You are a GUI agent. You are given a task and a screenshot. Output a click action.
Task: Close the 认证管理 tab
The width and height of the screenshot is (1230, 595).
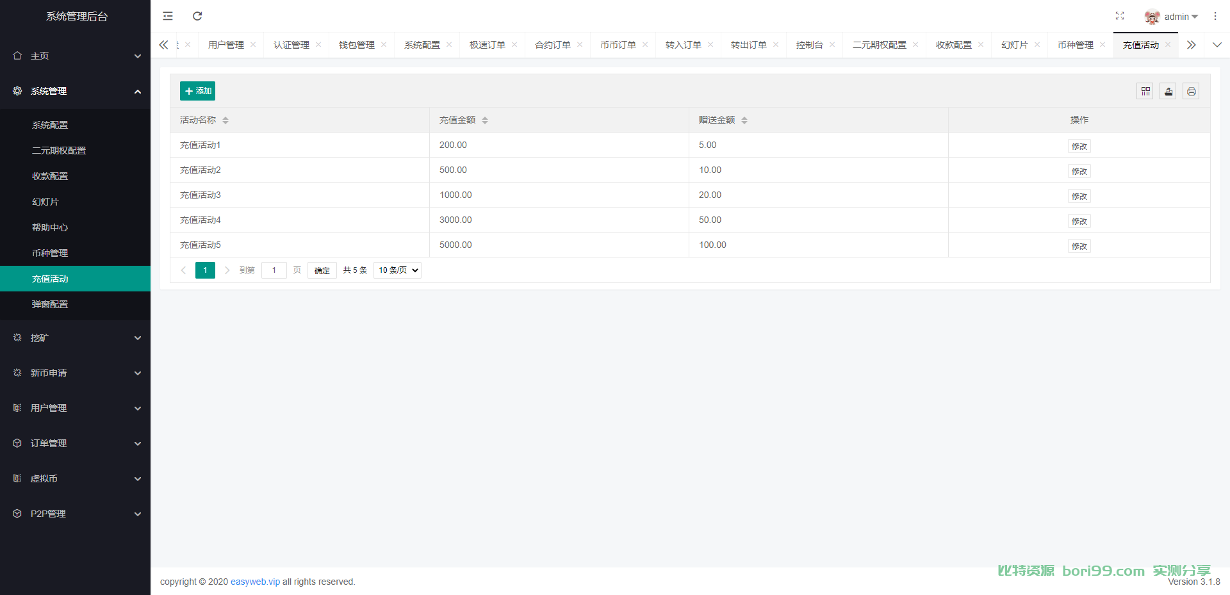[x=318, y=44]
